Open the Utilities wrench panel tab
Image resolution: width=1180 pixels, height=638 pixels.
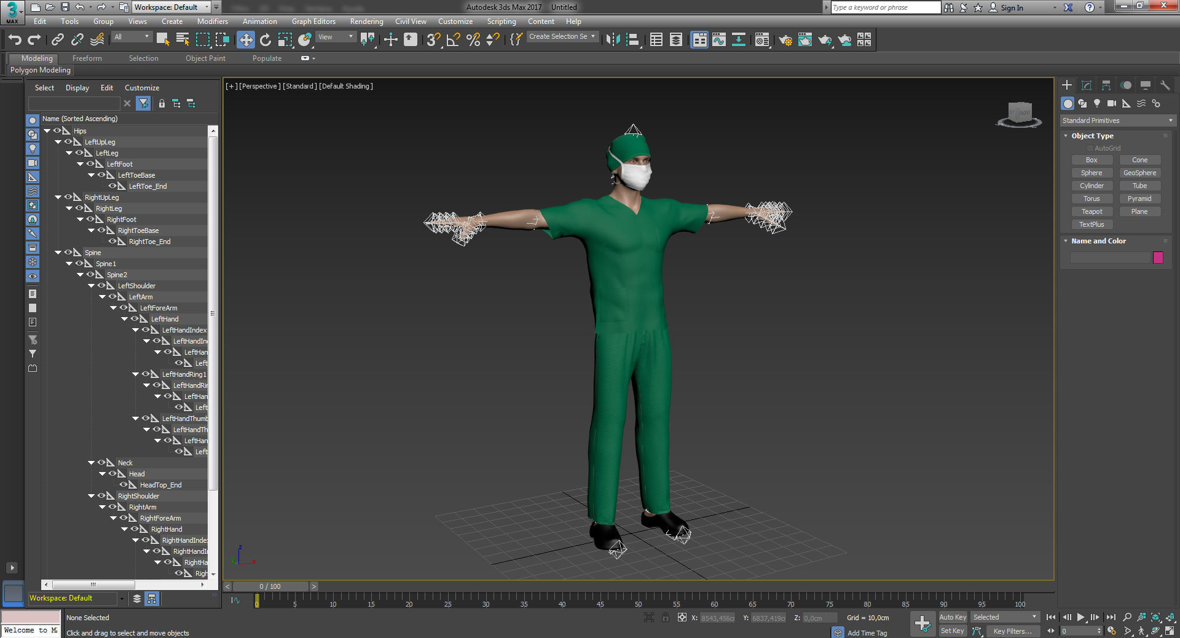pyautogui.click(x=1165, y=85)
